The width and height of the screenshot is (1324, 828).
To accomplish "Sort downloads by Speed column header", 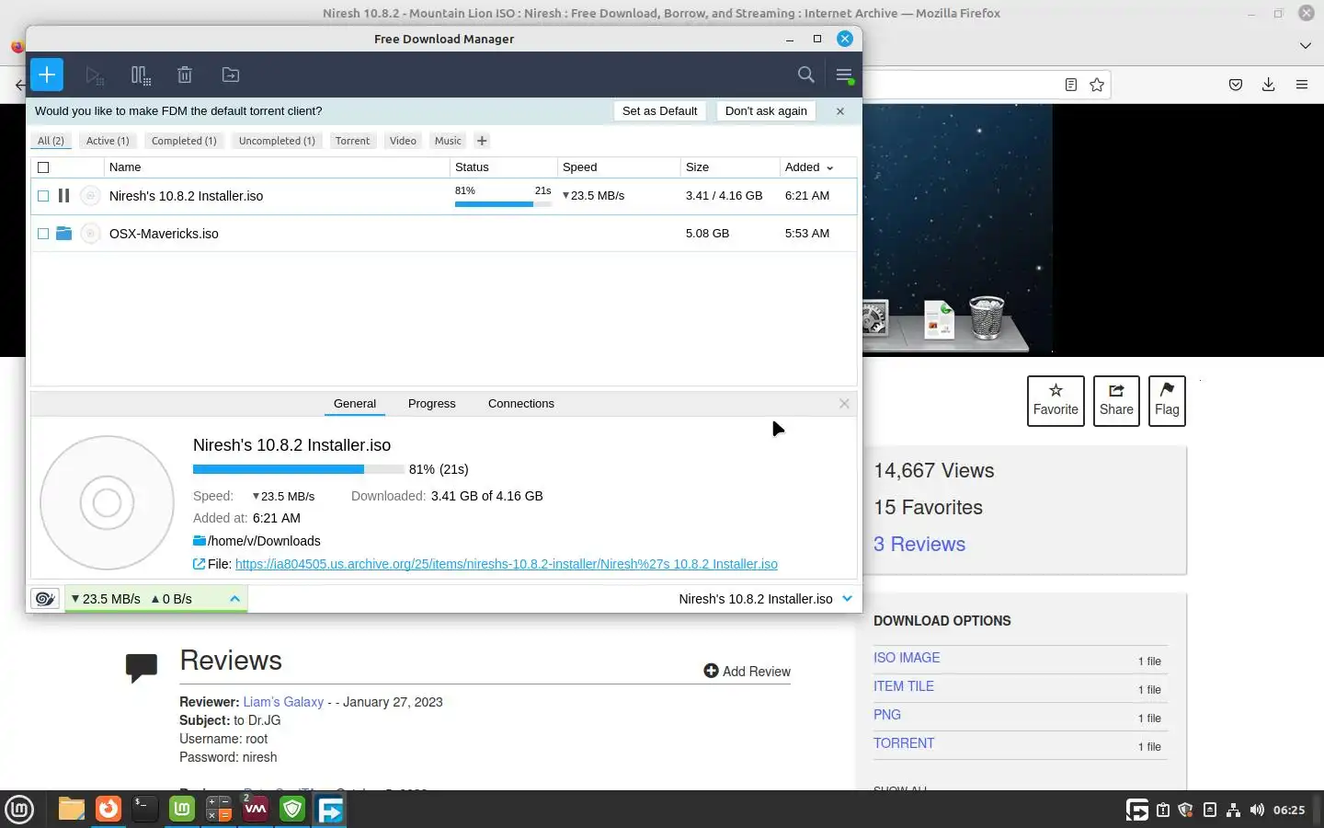I will tap(618, 167).
